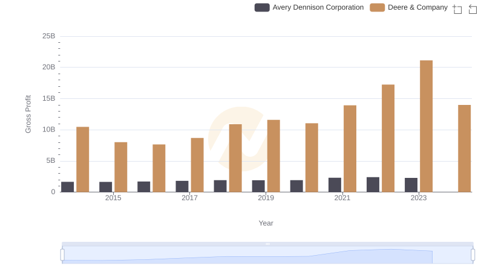Click the Gross Profit axis title
Viewport: 484px width, 278px height.
point(28,114)
